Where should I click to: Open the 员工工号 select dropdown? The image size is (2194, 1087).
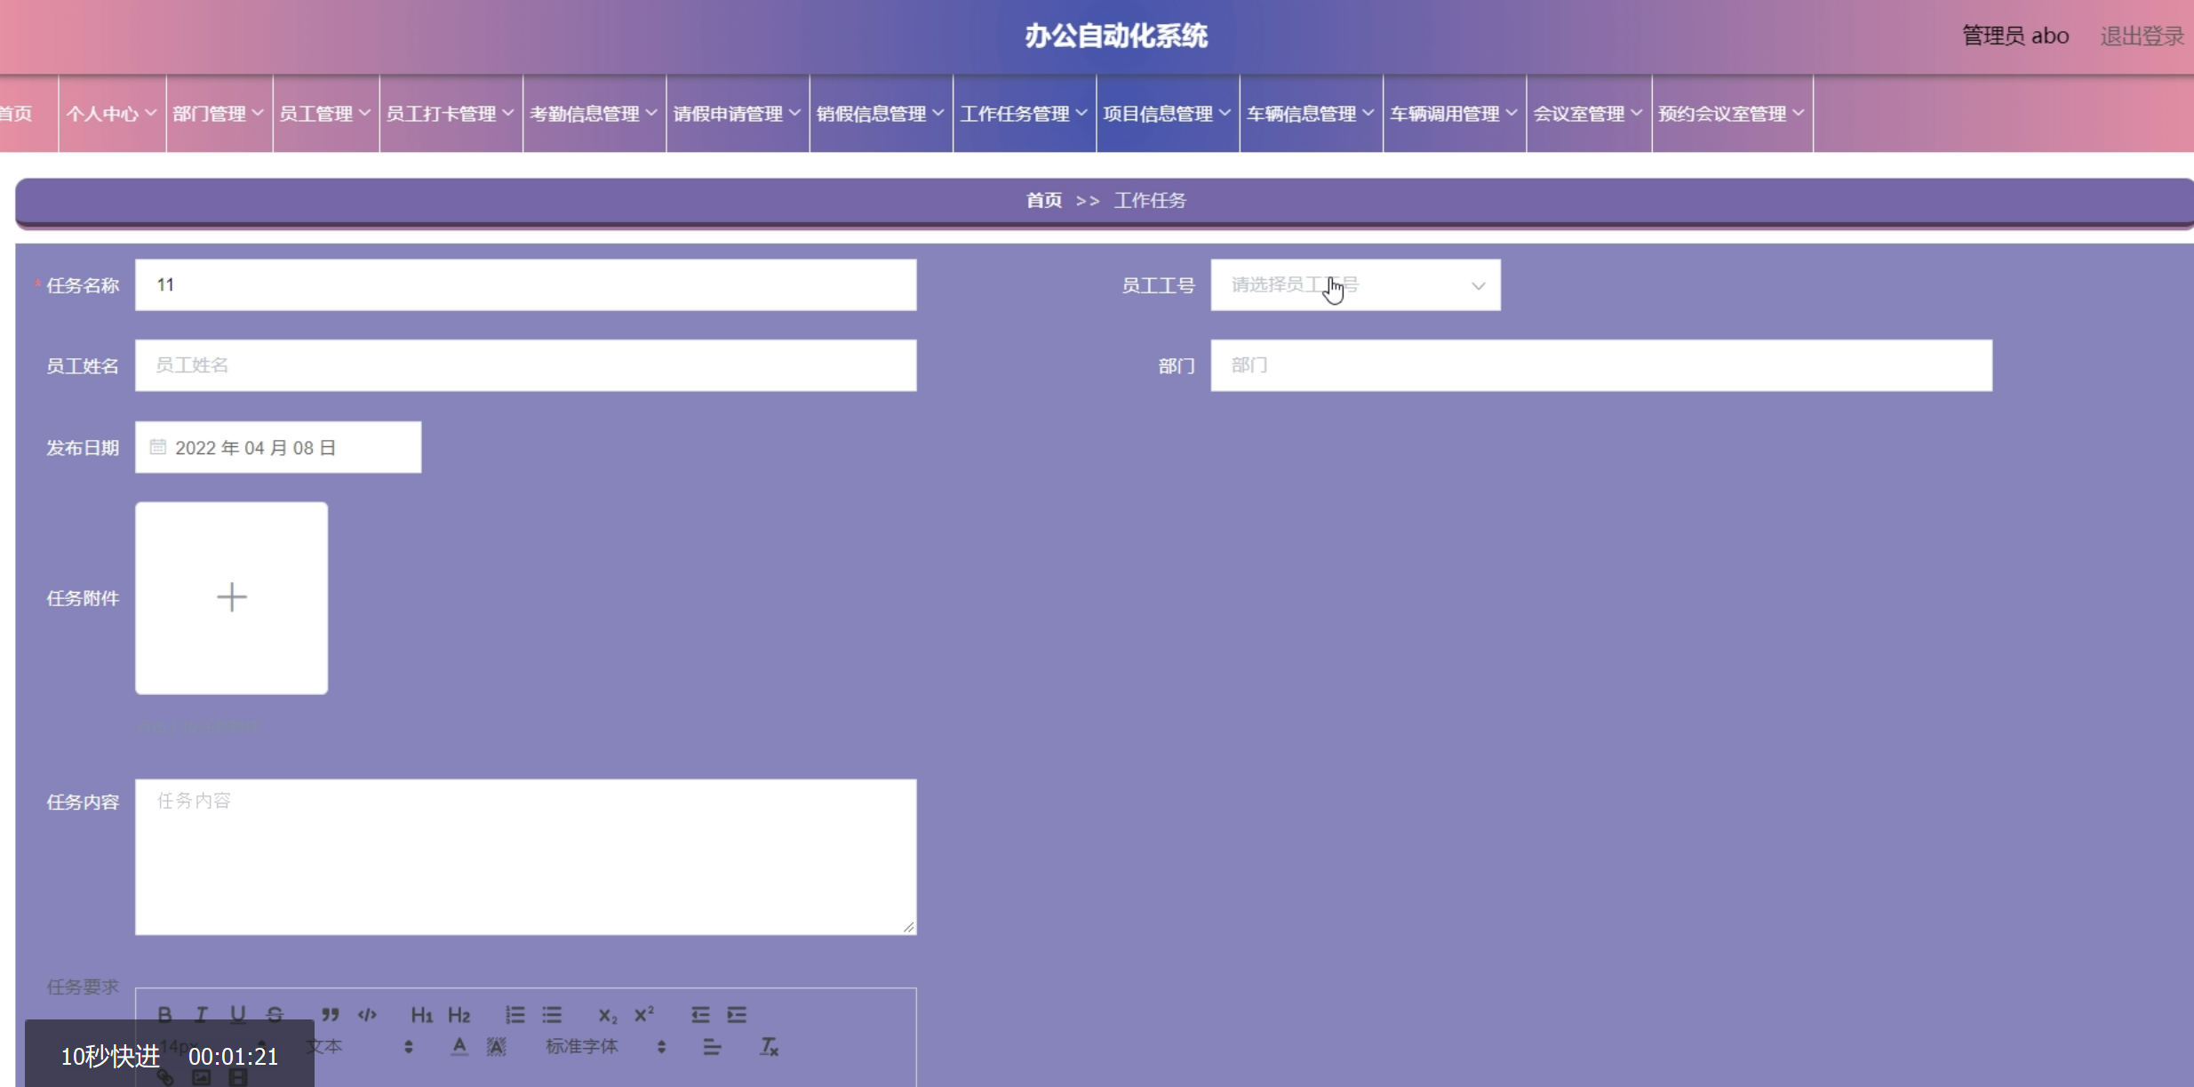[x=1354, y=285]
